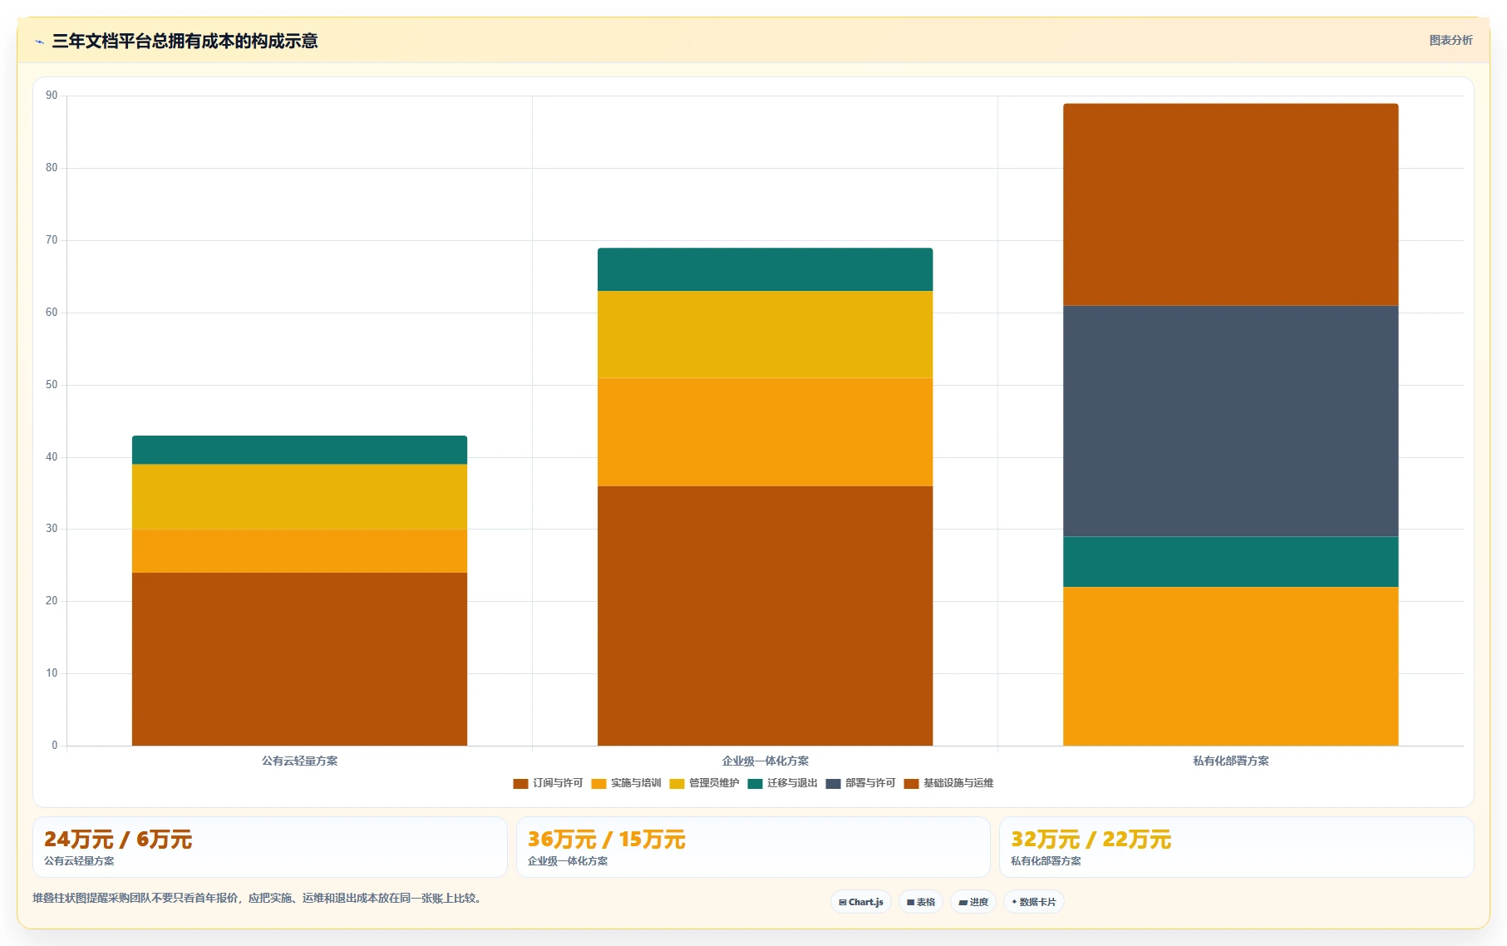Click the brown segment of 公有云轻量方案 bar
1507x946 pixels.
coord(299,659)
